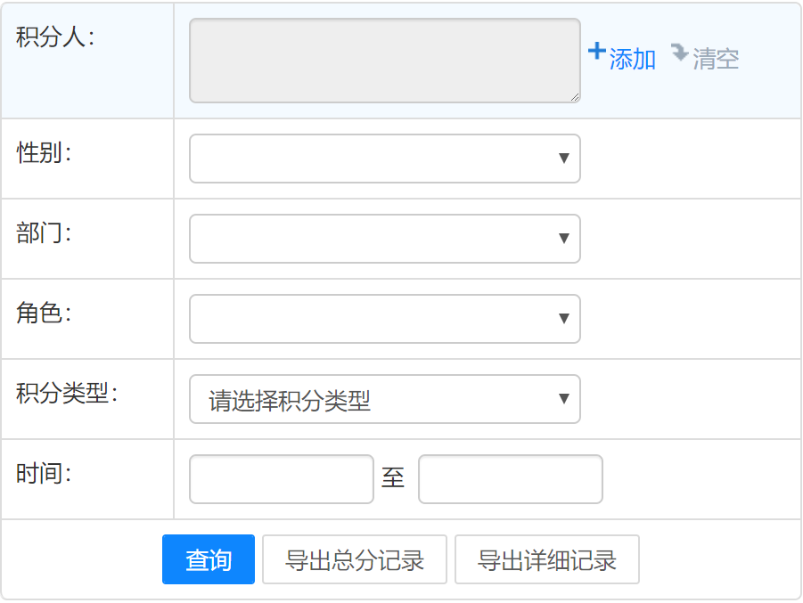Expand the 部门 select box

pos(384,239)
